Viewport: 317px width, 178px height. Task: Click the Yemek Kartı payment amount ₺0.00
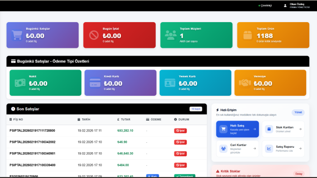[x=188, y=84]
